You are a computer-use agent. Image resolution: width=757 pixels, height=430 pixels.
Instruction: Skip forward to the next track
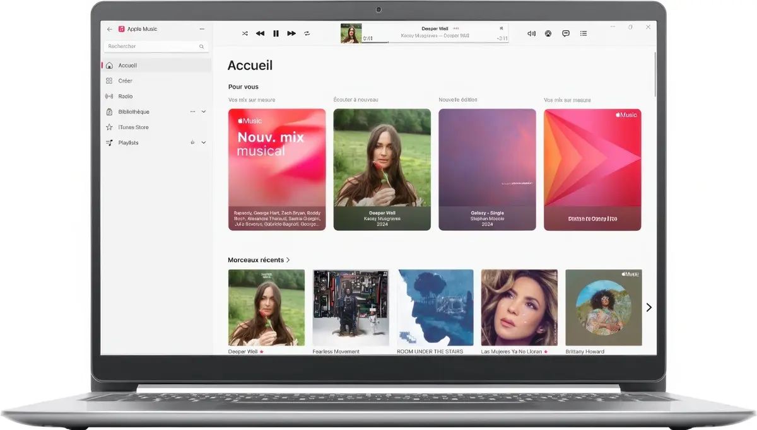pyautogui.click(x=291, y=33)
